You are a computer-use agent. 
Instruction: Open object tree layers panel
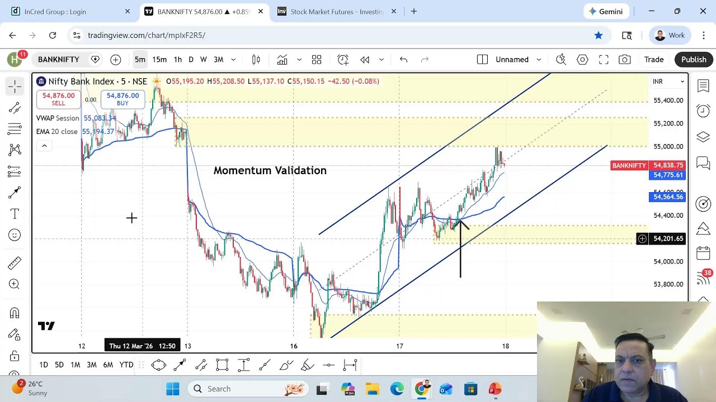point(703,137)
